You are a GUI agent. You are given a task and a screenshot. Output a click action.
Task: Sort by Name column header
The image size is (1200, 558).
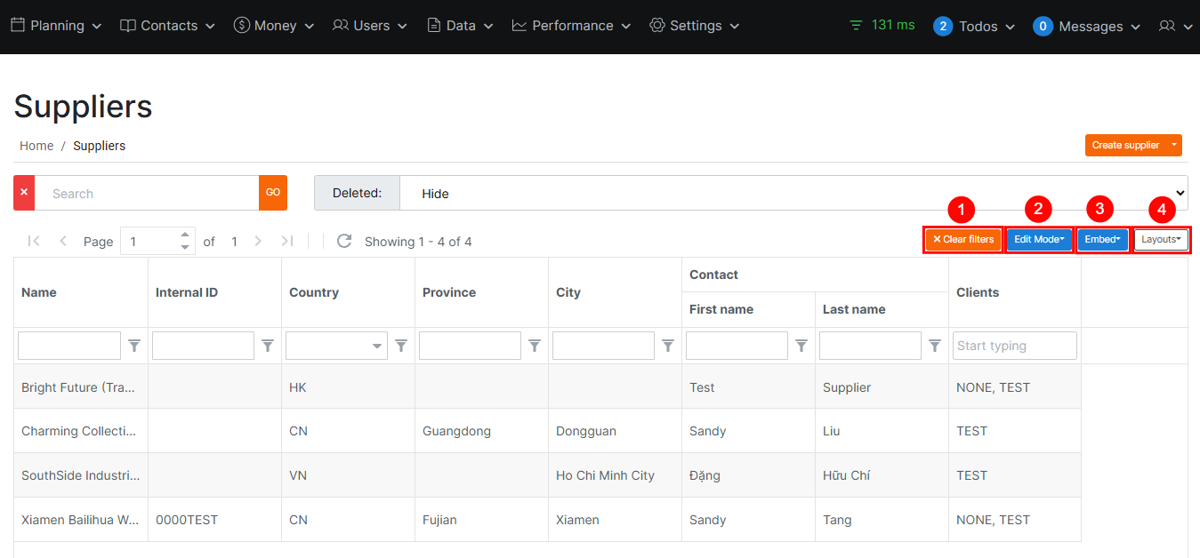(81, 292)
